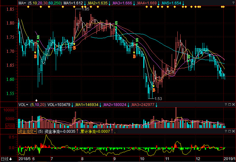
Task: Open help for the 资金流变 panel
Action: click(x=226, y=131)
